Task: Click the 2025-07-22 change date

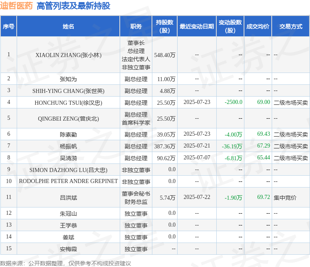Action: pos(197,197)
